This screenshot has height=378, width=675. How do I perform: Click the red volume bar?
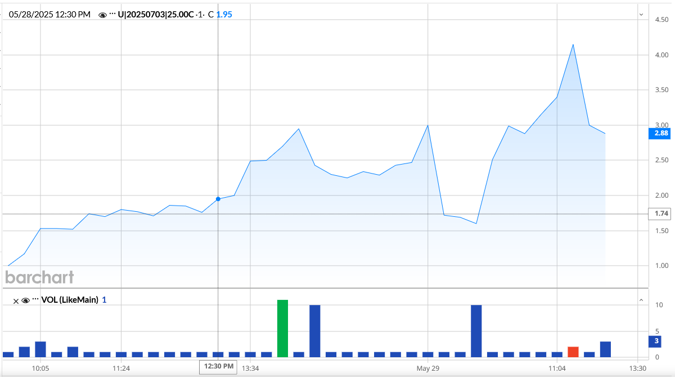pos(573,352)
